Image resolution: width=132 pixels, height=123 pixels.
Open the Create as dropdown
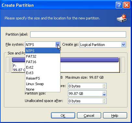click(123, 45)
